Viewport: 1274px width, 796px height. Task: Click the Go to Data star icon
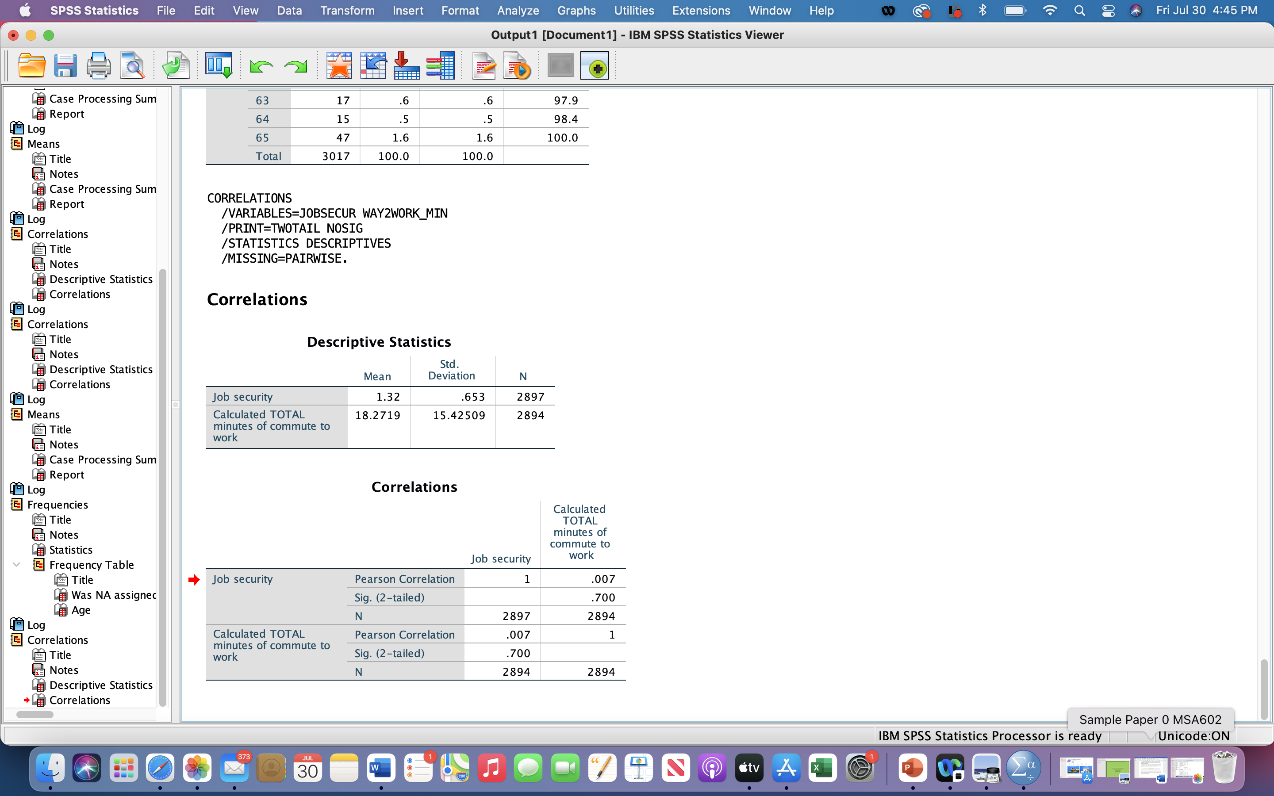(339, 66)
